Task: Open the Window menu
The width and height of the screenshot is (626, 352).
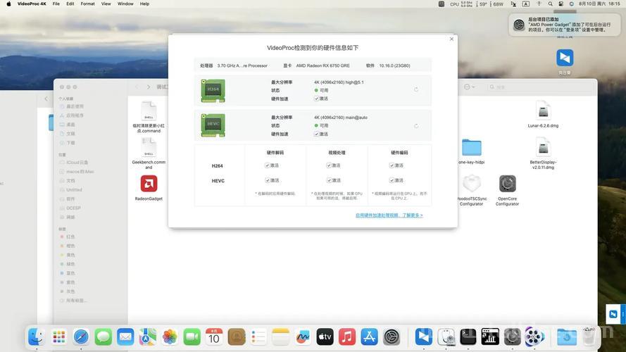Action: pyautogui.click(x=125, y=4)
